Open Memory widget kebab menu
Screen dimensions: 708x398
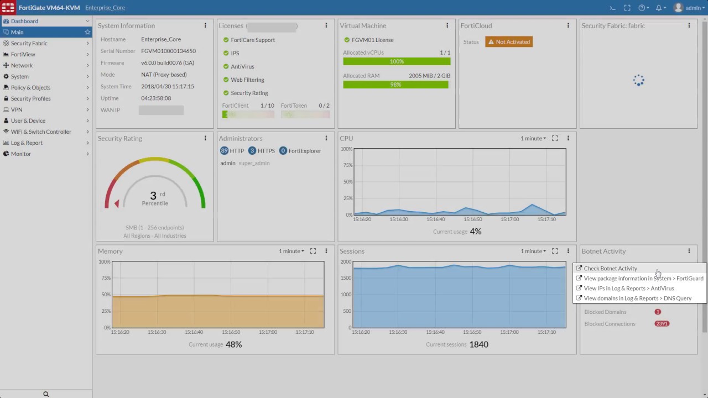[x=326, y=251]
